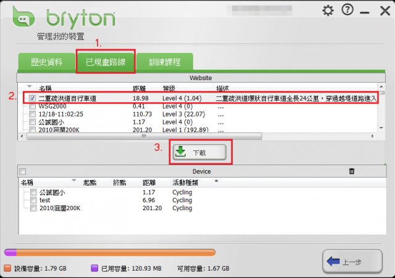Click the Website section header

tap(201, 78)
